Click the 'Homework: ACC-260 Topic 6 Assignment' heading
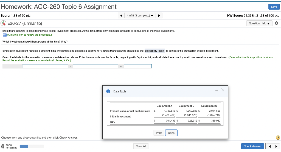Viewport: 281px width, 152px height. tap(59, 7)
